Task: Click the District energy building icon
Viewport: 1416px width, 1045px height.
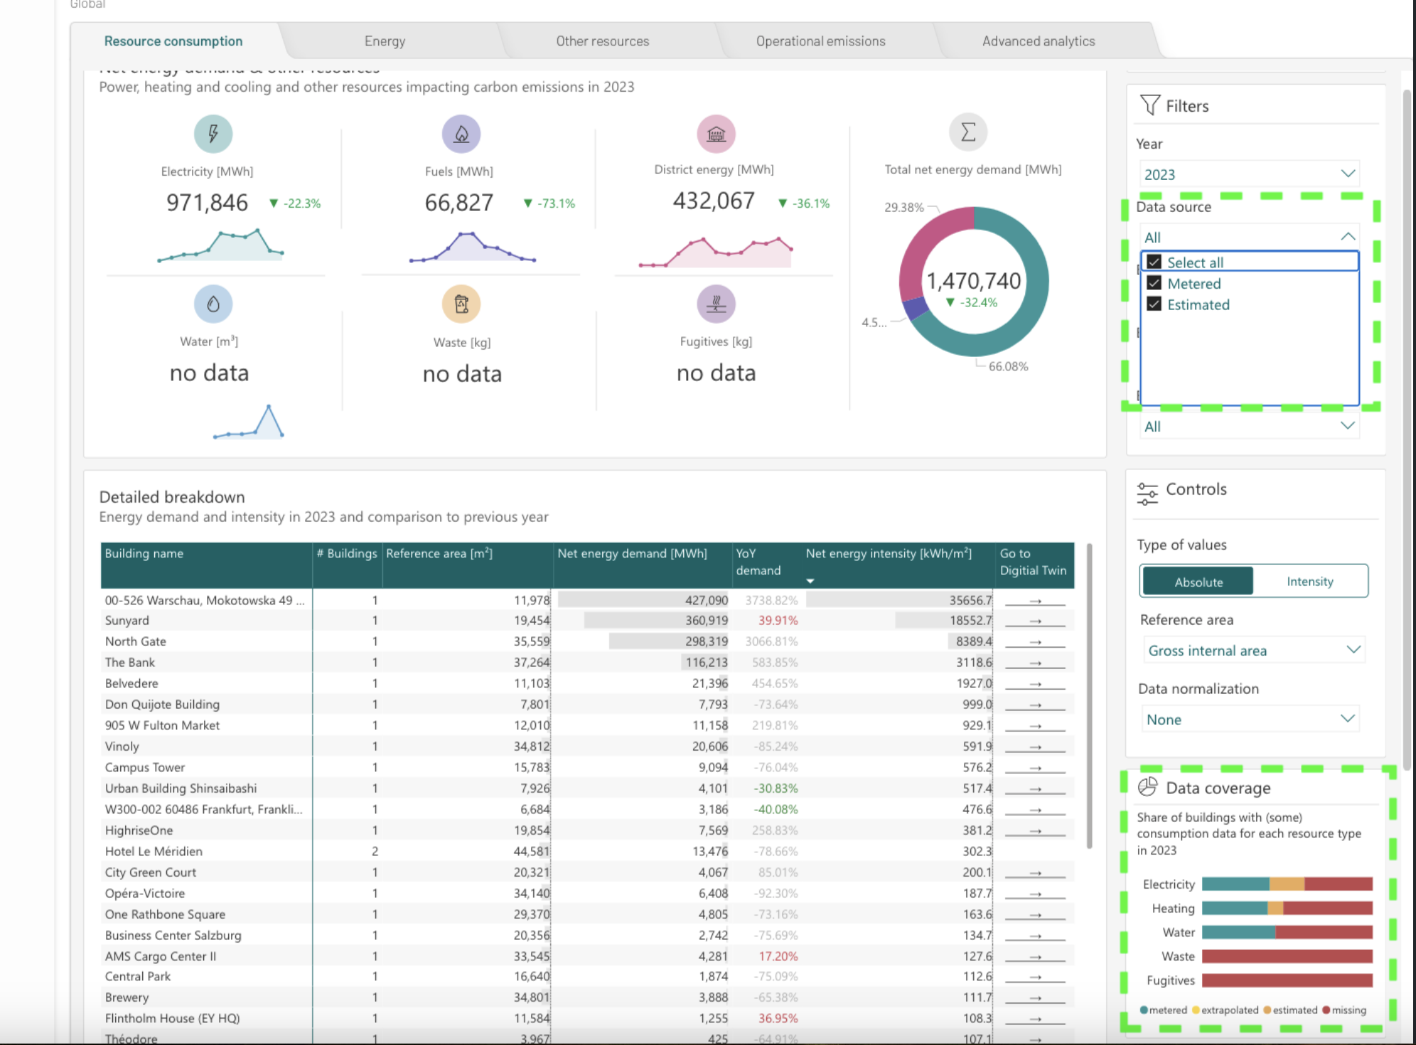Action: (716, 133)
